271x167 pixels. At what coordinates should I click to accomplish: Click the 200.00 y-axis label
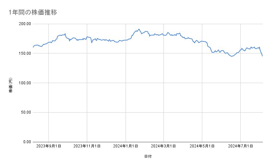(24, 24)
